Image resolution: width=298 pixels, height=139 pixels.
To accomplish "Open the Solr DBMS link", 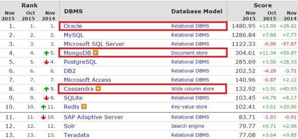I will (x=69, y=126).
